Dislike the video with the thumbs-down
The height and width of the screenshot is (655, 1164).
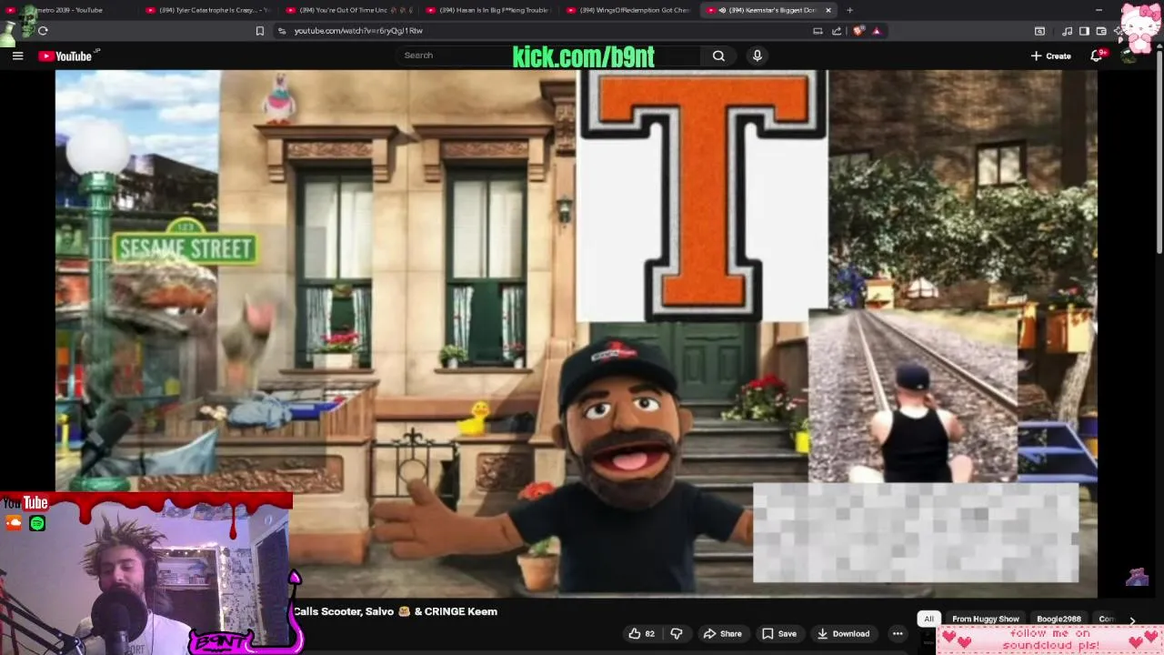coord(676,634)
